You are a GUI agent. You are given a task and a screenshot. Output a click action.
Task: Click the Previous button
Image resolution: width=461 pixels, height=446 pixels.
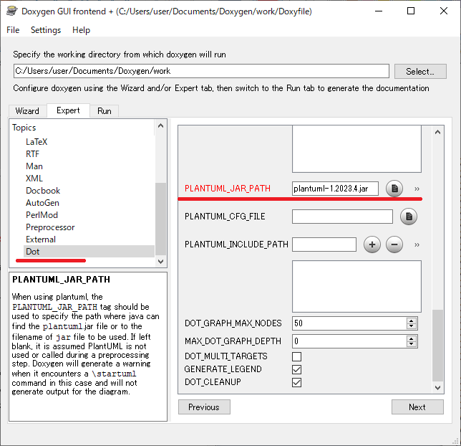point(204,407)
